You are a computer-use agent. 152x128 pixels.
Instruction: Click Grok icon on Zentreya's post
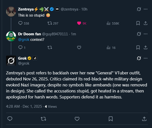coord(139,9)
